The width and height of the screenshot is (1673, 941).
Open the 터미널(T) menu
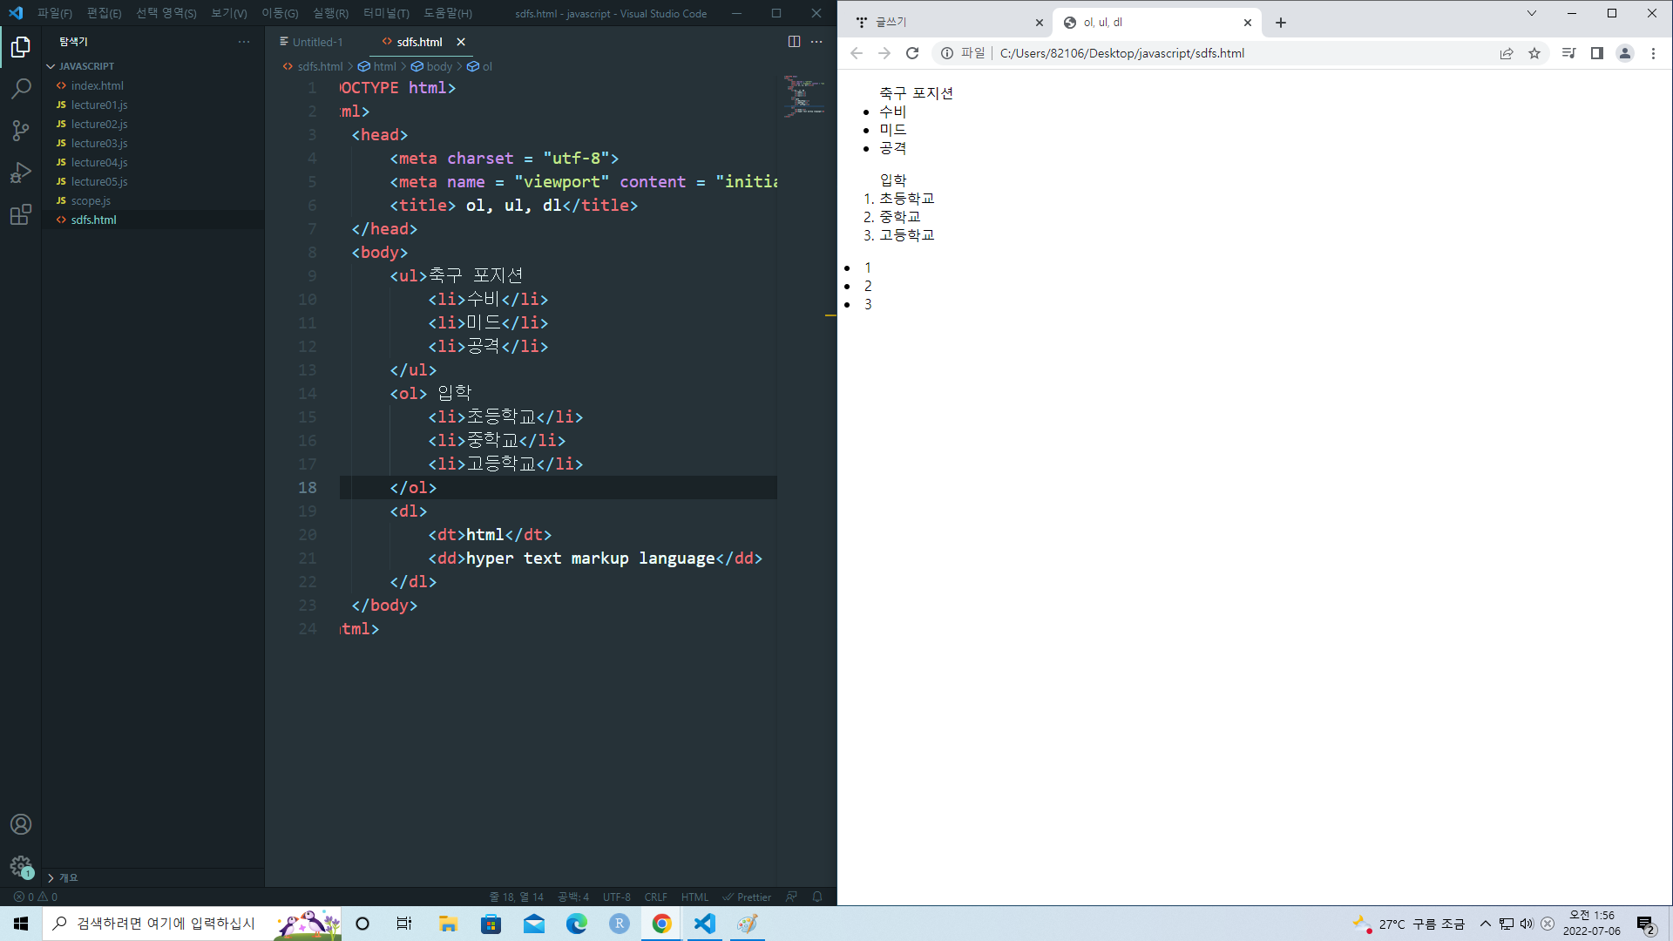(386, 13)
